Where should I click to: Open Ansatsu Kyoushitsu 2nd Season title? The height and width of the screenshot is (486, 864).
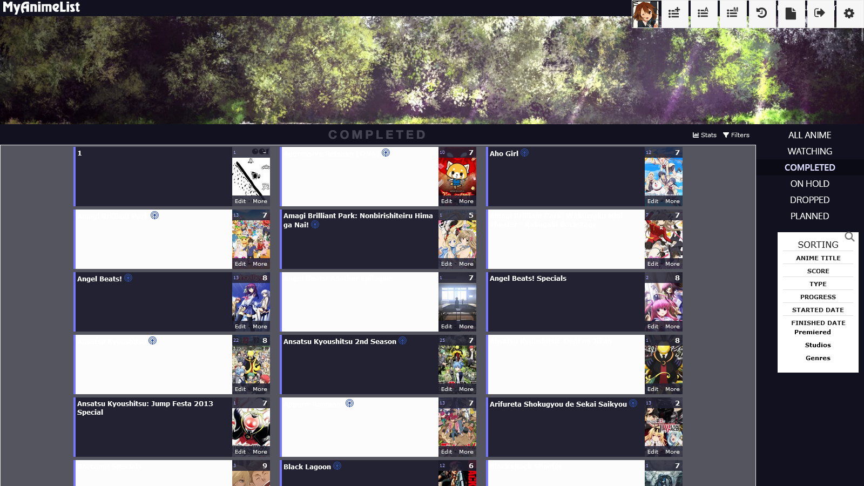(x=340, y=341)
